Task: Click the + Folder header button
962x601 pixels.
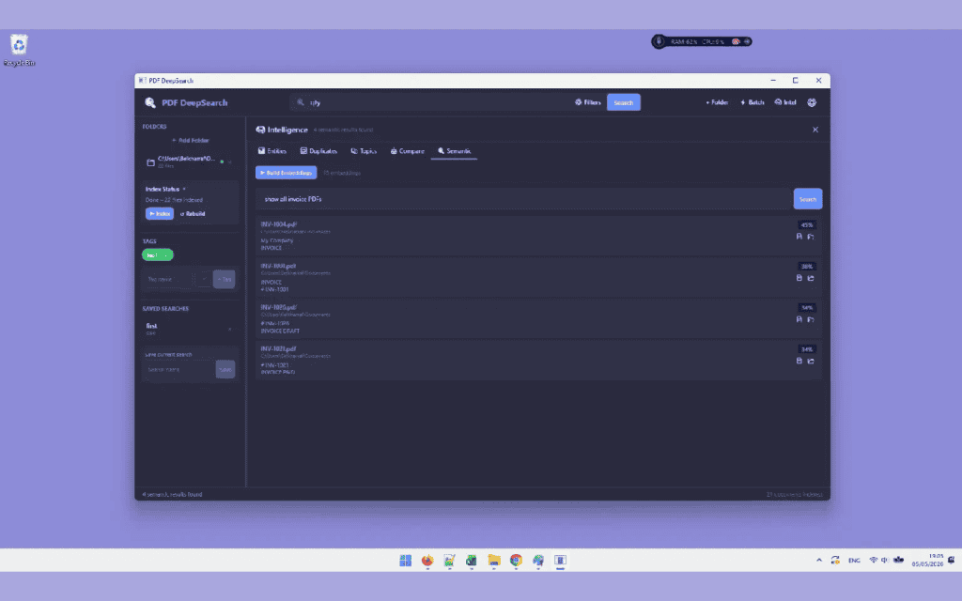Action: coord(717,102)
